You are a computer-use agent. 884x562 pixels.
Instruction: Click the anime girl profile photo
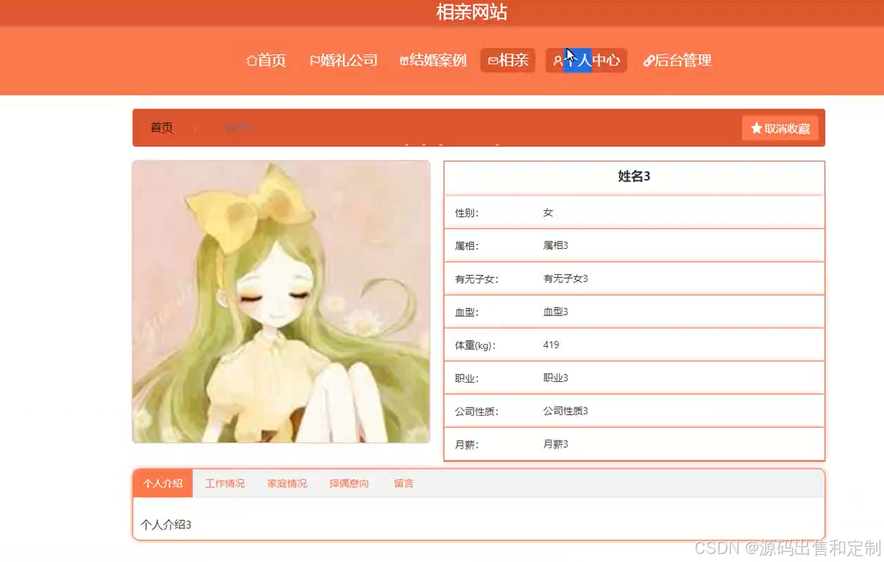(281, 301)
